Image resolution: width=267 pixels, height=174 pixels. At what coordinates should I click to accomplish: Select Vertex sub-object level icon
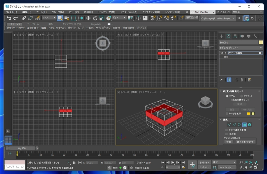coord(229,125)
